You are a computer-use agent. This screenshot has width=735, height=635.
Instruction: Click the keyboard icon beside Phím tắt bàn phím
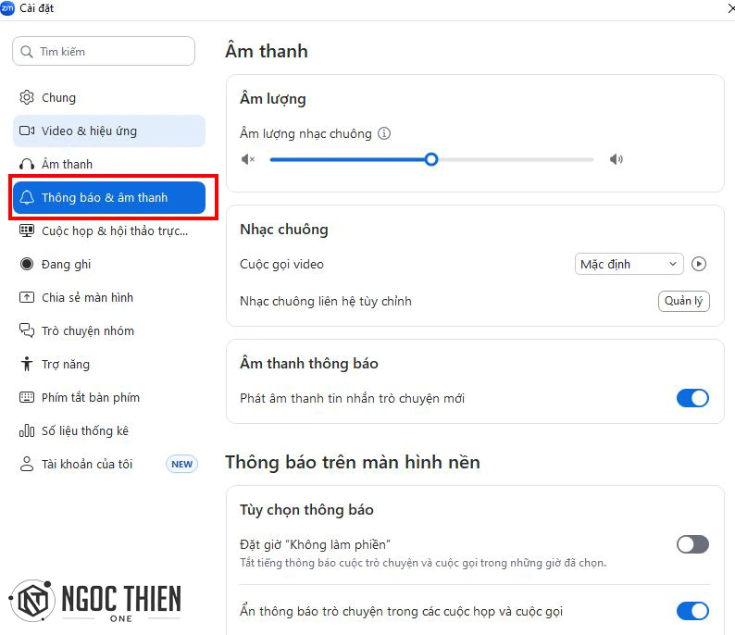(27, 397)
